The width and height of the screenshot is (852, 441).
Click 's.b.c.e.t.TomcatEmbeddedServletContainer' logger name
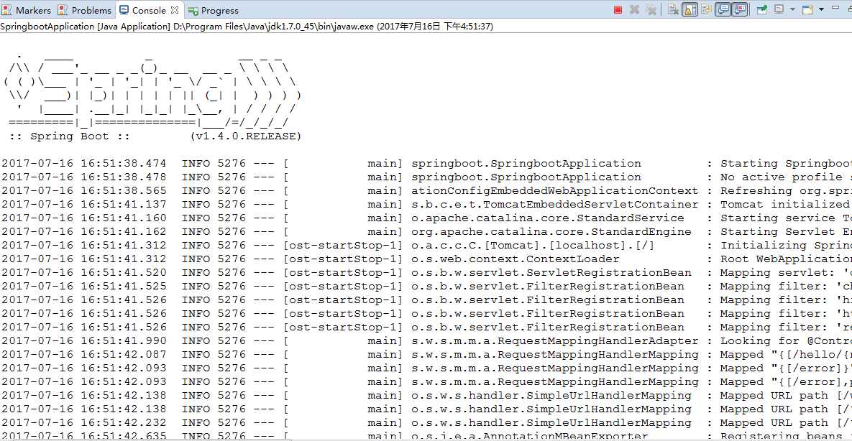[555, 204]
